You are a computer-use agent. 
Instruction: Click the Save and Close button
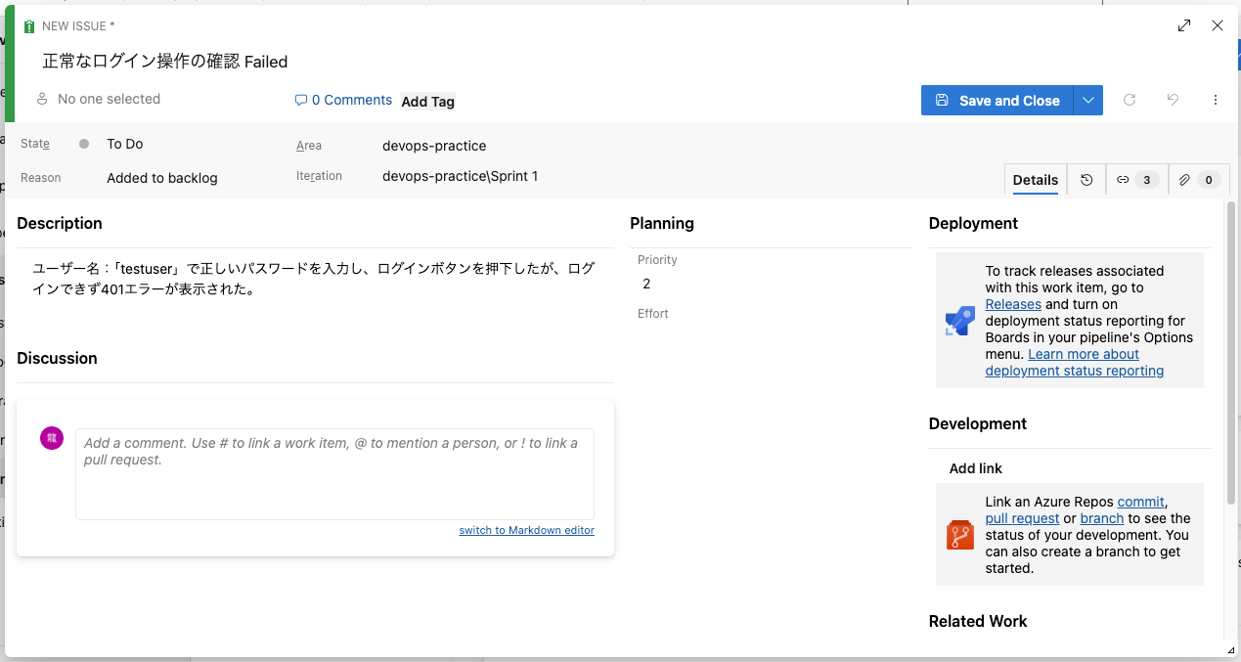tap(997, 101)
